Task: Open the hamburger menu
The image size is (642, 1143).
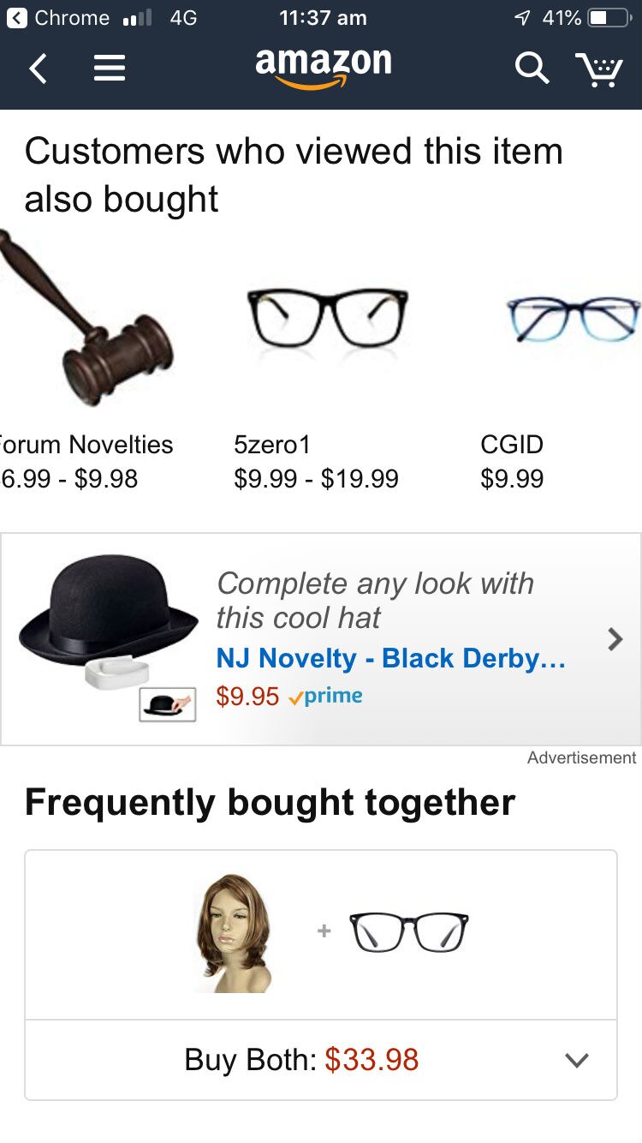Action: click(109, 68)
